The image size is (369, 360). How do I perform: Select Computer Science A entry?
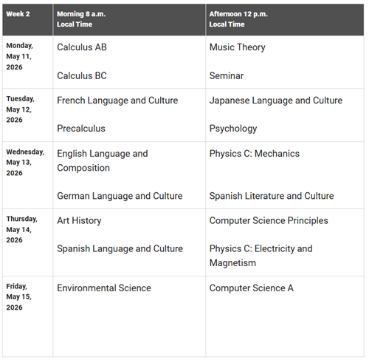251,288
